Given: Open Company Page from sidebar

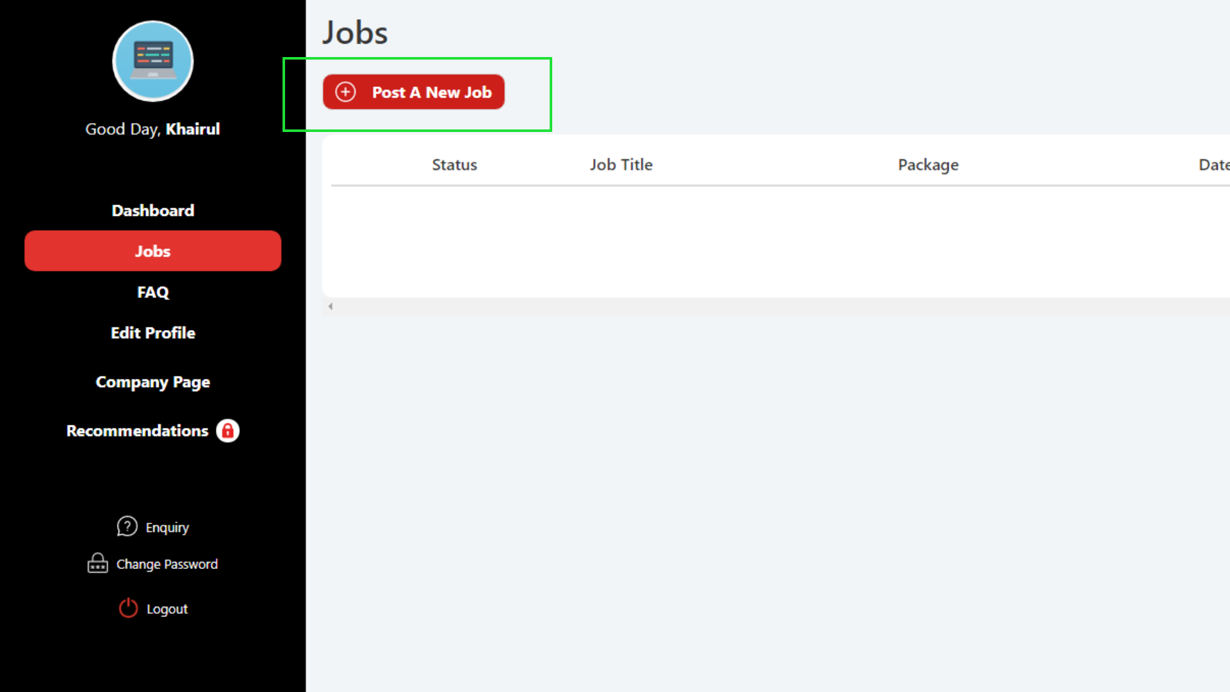Looking at the screenshot, I should click(152, 382).
